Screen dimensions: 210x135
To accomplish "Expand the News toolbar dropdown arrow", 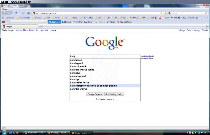I will [93, 22].
